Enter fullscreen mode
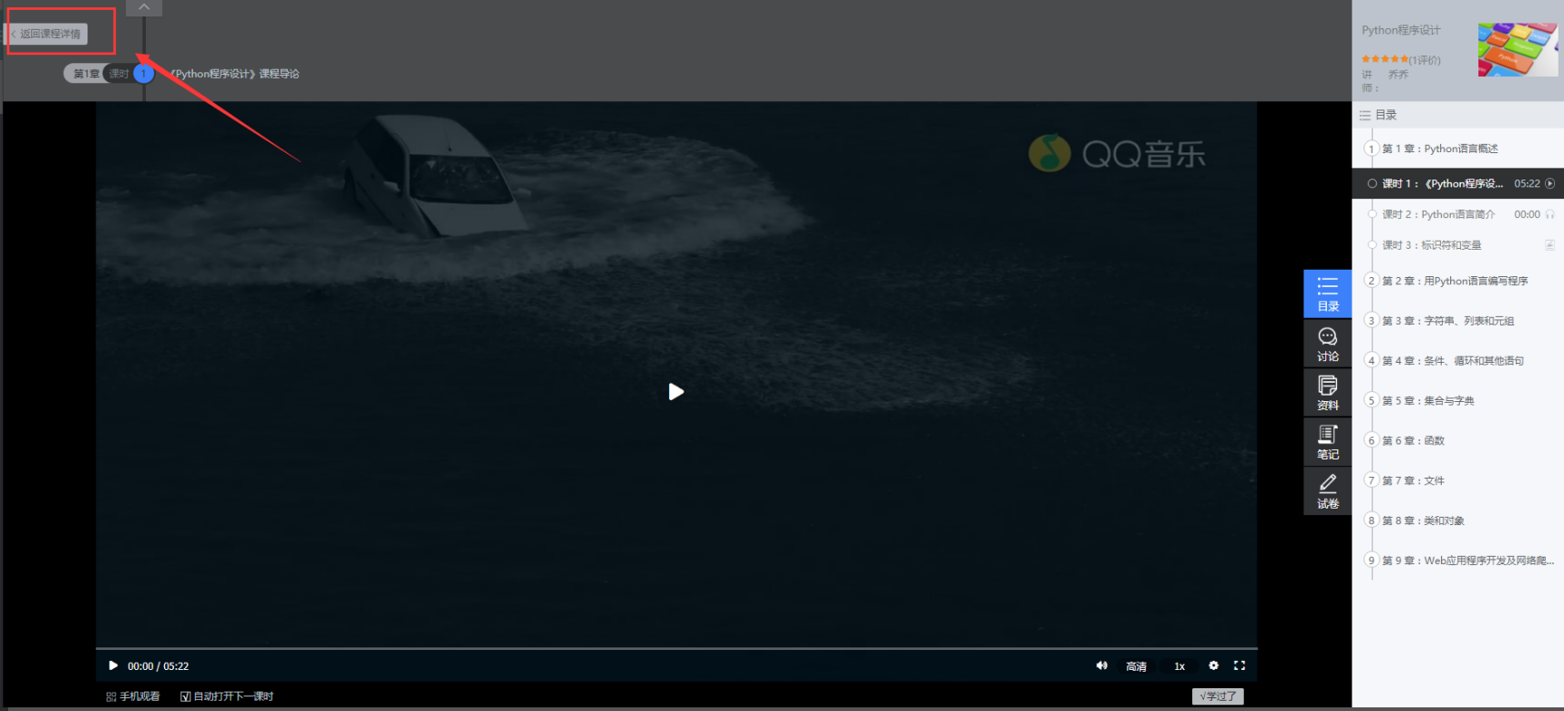This screenshot has height=711, width=1564. pyautogui.click(x=1240, y=666)
